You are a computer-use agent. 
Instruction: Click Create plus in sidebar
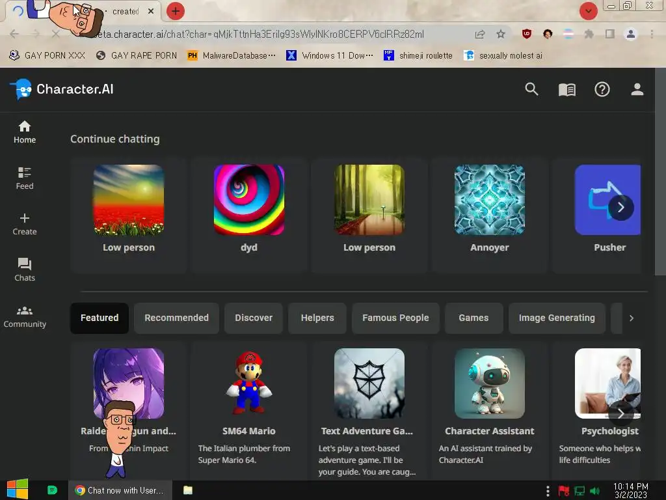coord(25,224)
